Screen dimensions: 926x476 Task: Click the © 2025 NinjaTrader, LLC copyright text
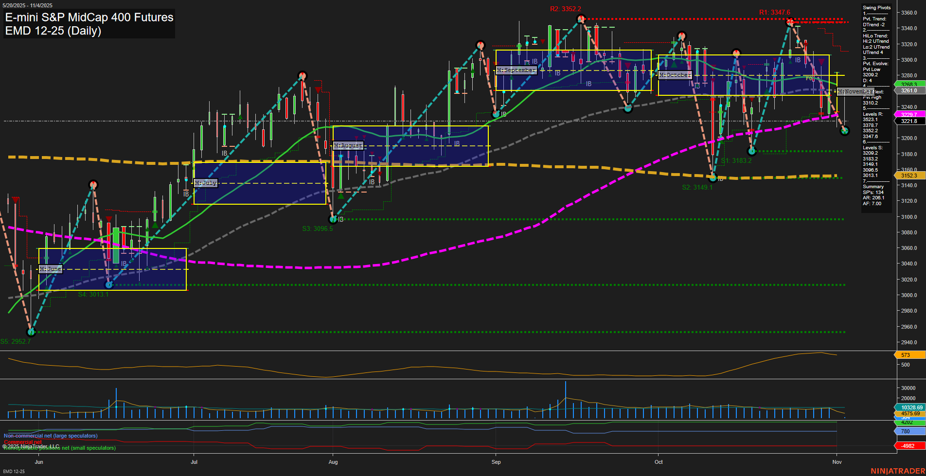[31, 445]
